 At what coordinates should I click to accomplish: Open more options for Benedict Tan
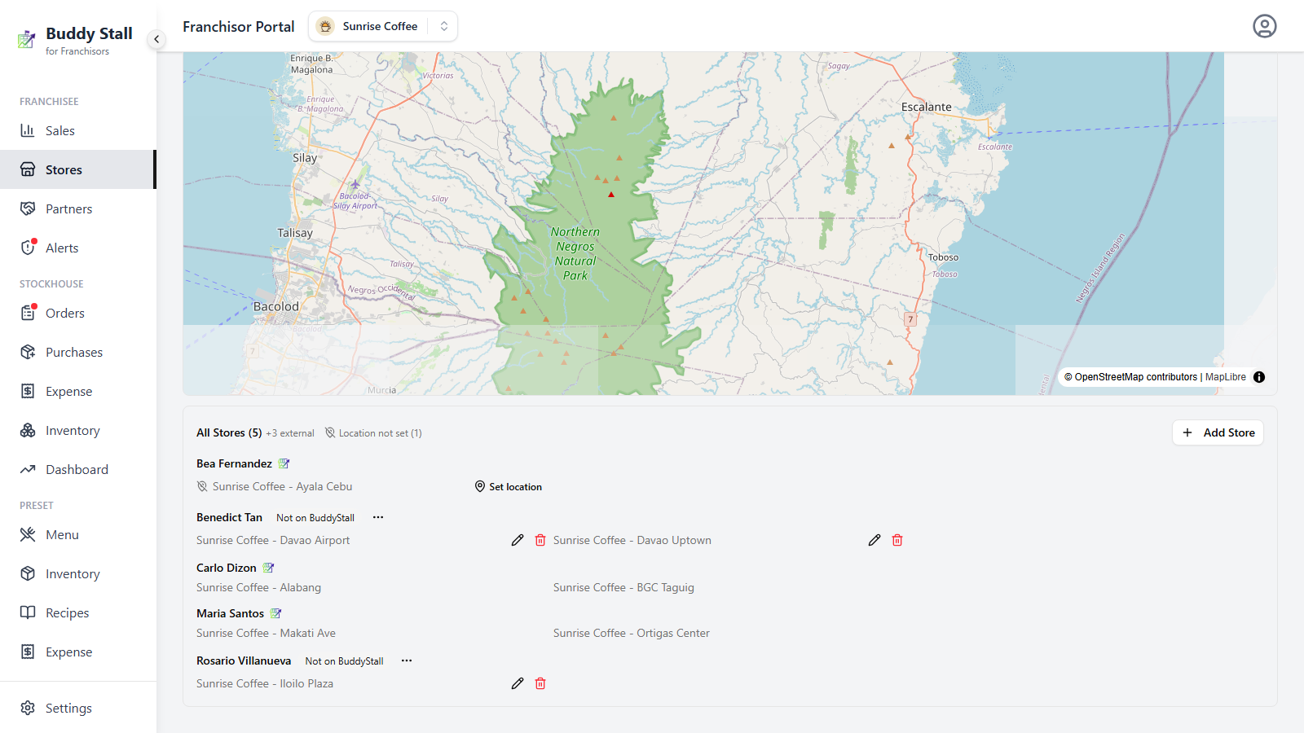tap(378, 517)
